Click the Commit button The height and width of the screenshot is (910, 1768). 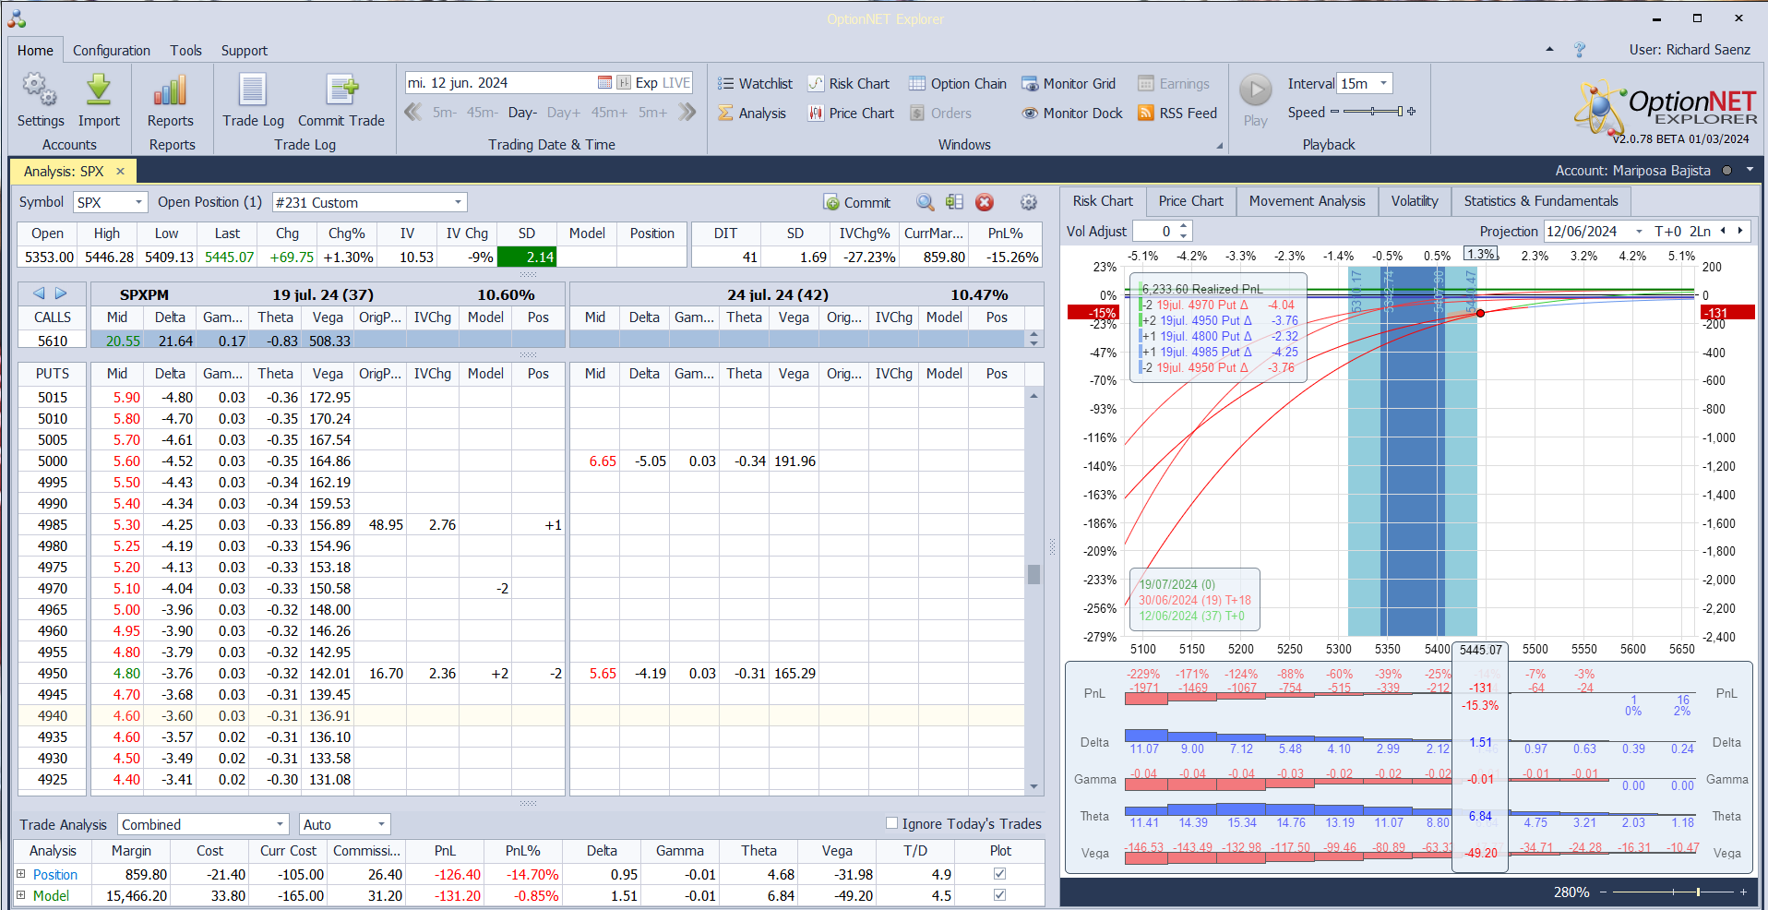tap(857, 202)
